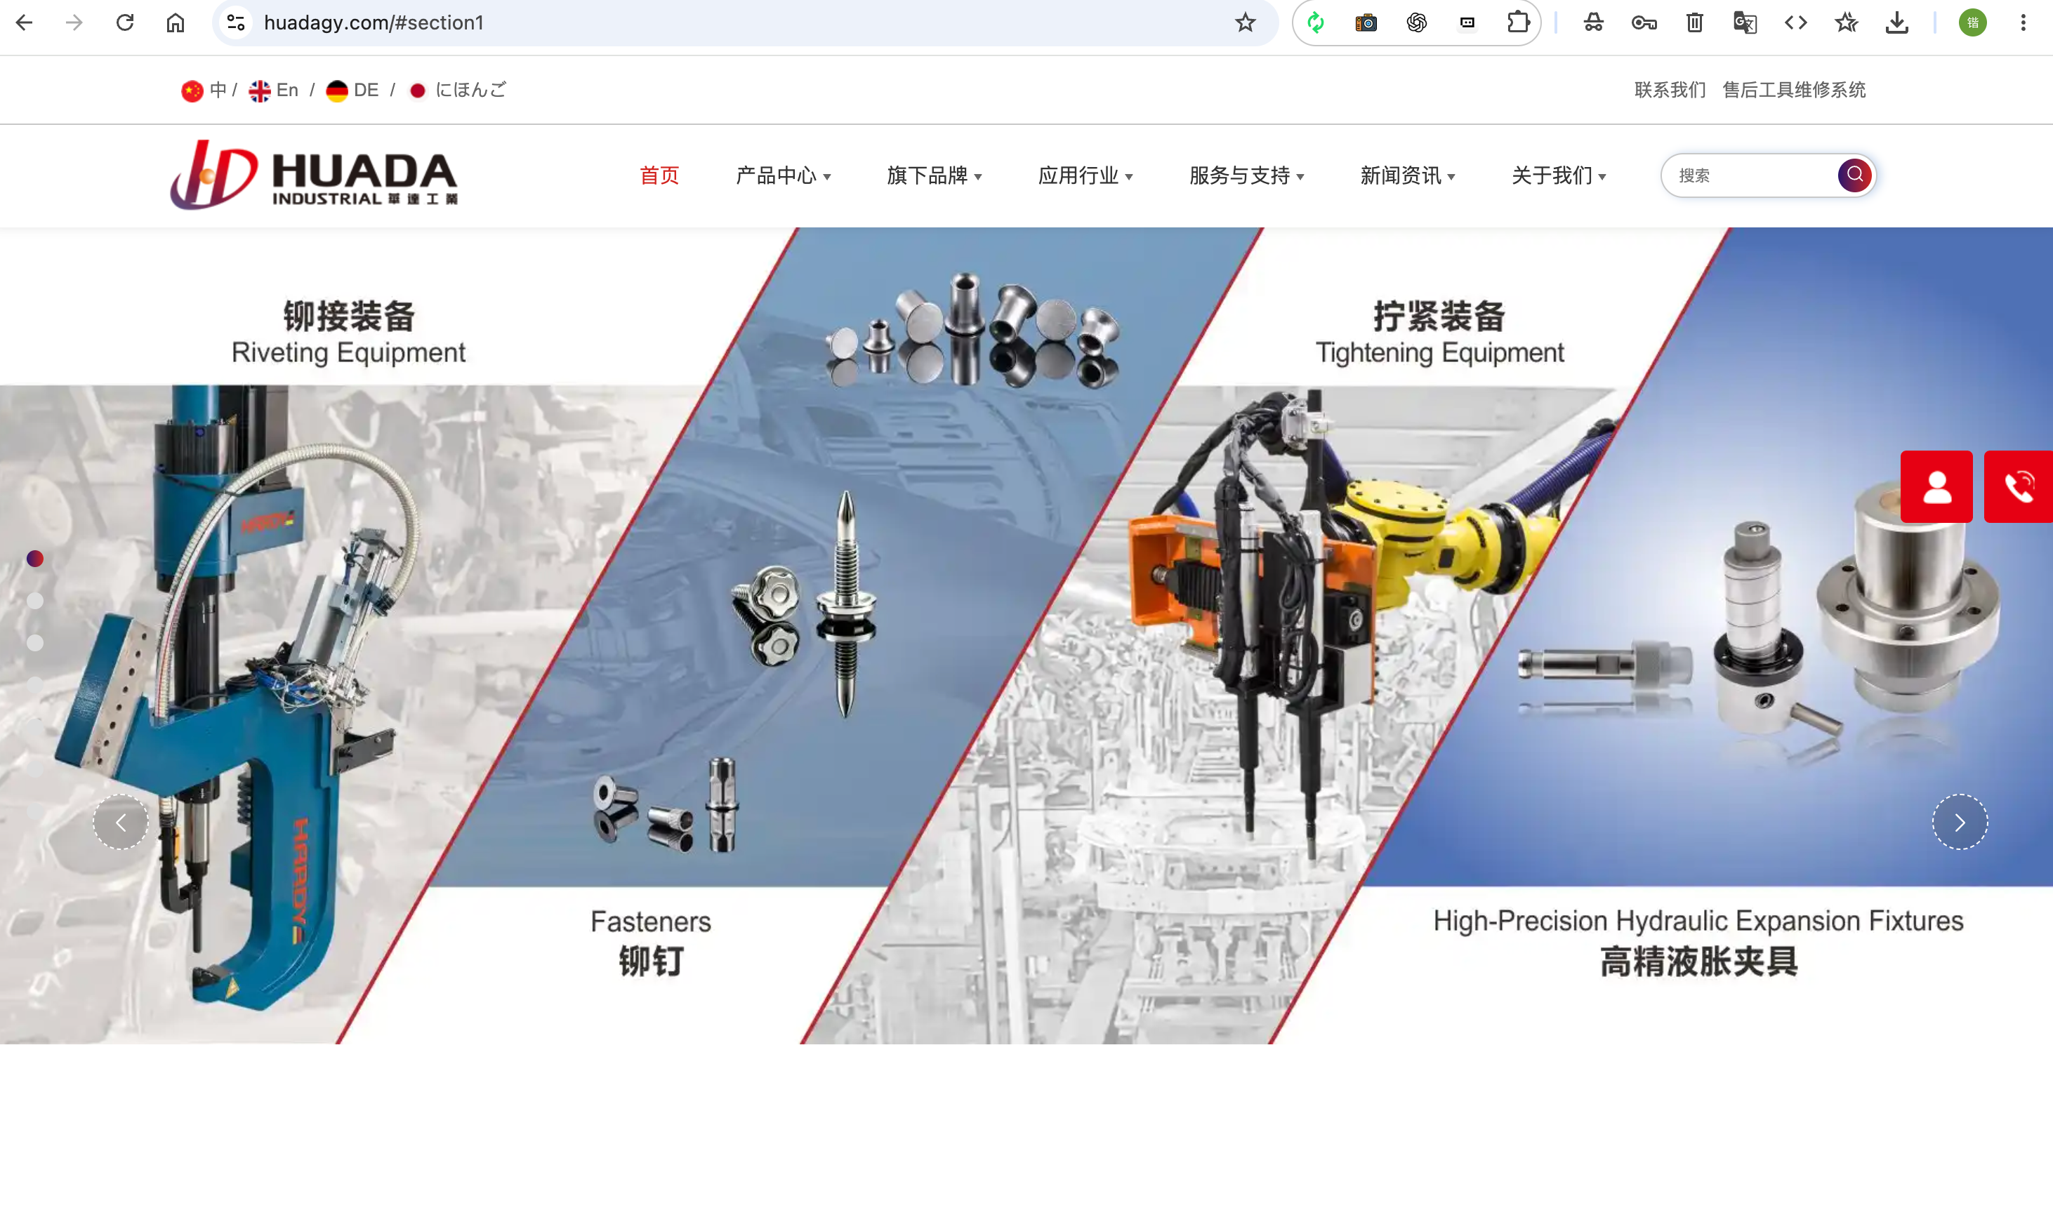Image resolution: width=2053 pixels, height=1217 pixels.
Task: Switch language to En English
Action: (273, 91)
